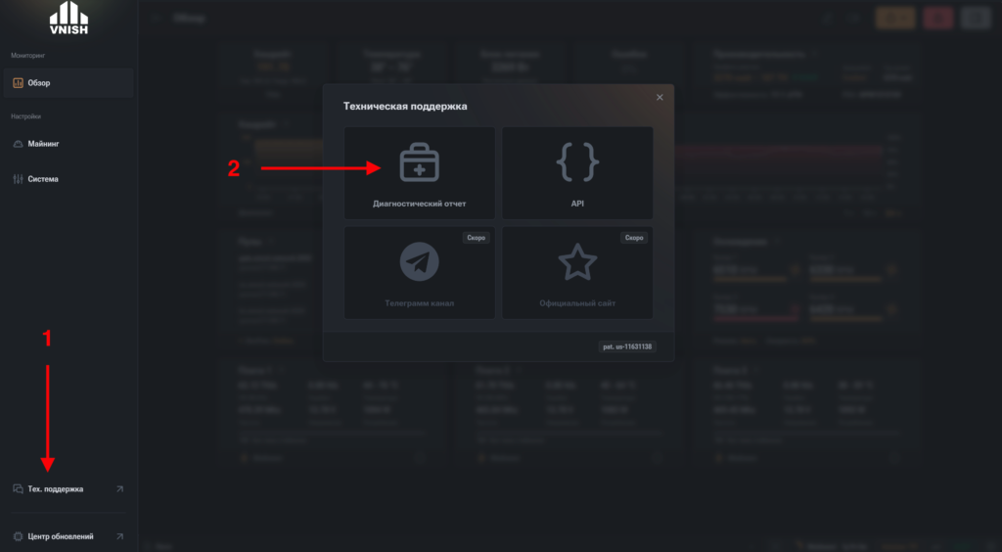This screenshot has width=1002, height=552.
Task: Open Центр обновлений in the sidebar
Action: coord(68,536)
